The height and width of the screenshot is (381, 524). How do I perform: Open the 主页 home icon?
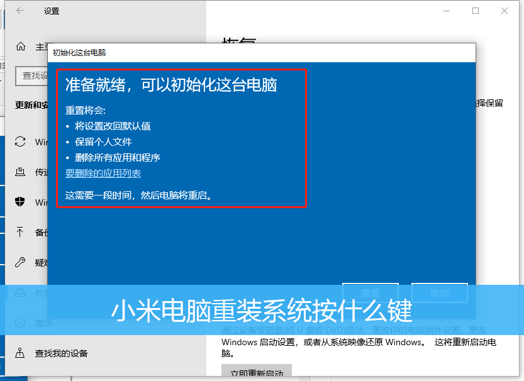point(21,47)
